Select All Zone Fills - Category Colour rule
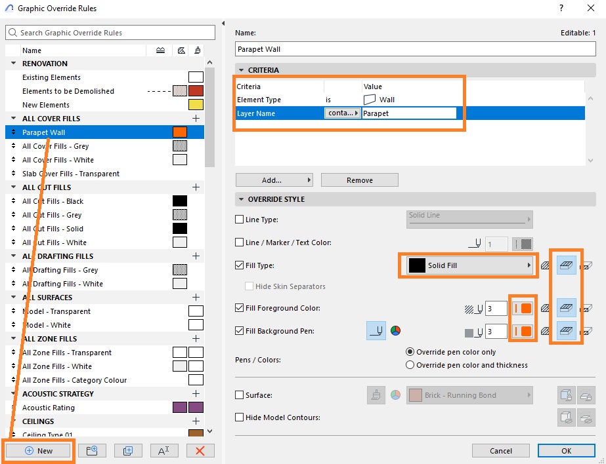 105,380
